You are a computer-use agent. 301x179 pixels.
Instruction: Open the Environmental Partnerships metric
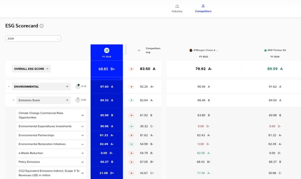[51, 135]
